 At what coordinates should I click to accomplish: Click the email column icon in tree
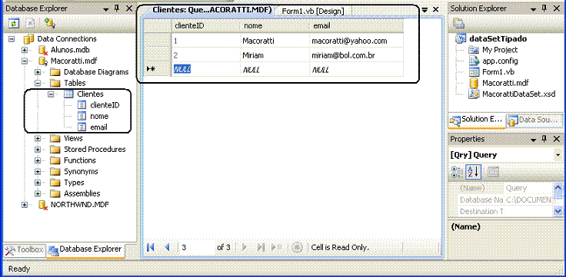pos(82,127)
